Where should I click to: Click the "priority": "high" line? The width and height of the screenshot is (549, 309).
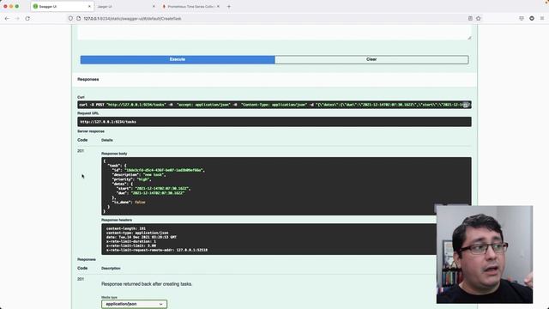(x=131, y=179)
